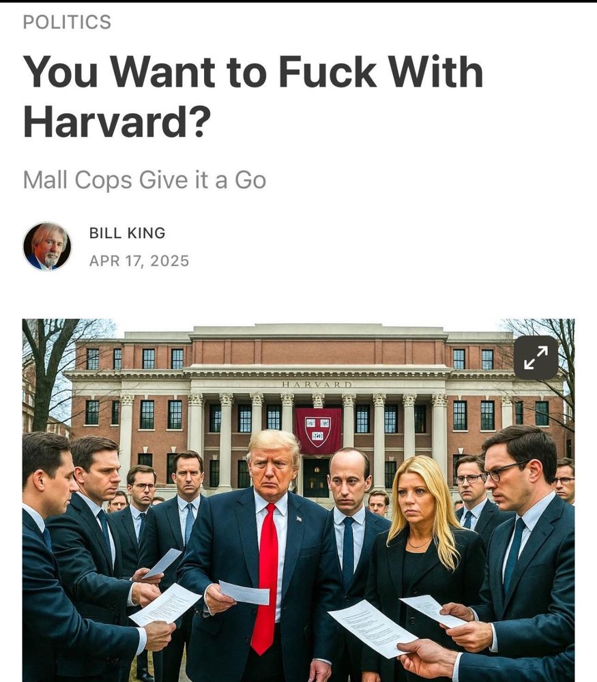Open the POLITICS section label
The height and width of the screenshot is (682, 597).
click(67, 23)
